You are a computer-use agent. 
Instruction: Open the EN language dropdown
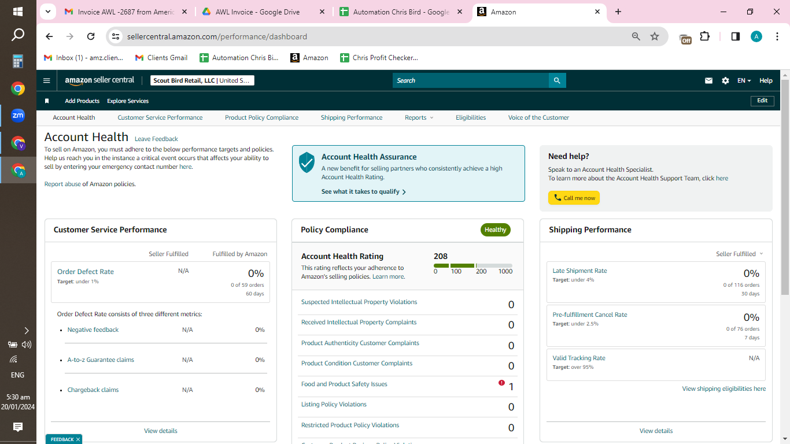(x=744, y=80)
